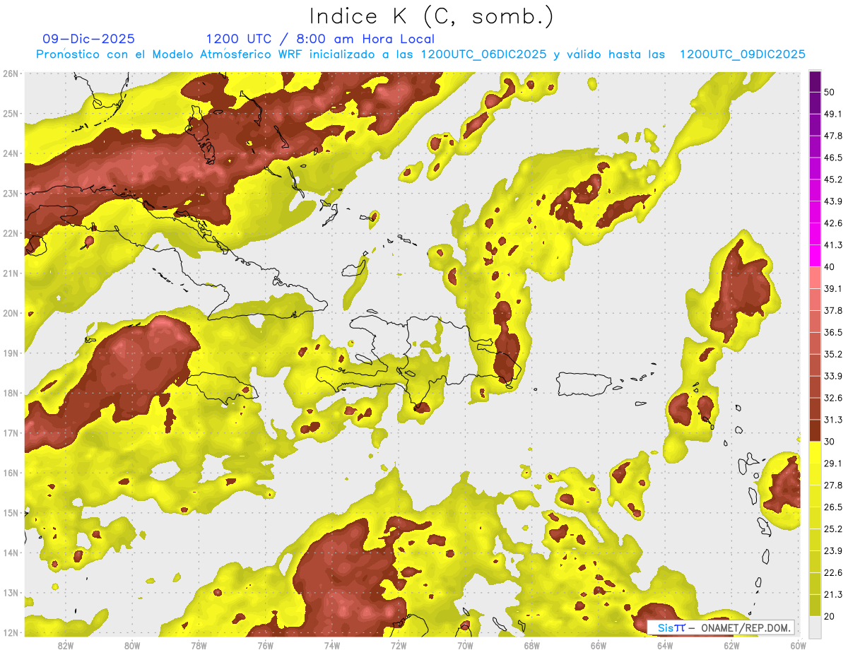Click the date text "09-Dic-2025"
848x655 pixels.
tap(89, 39)
